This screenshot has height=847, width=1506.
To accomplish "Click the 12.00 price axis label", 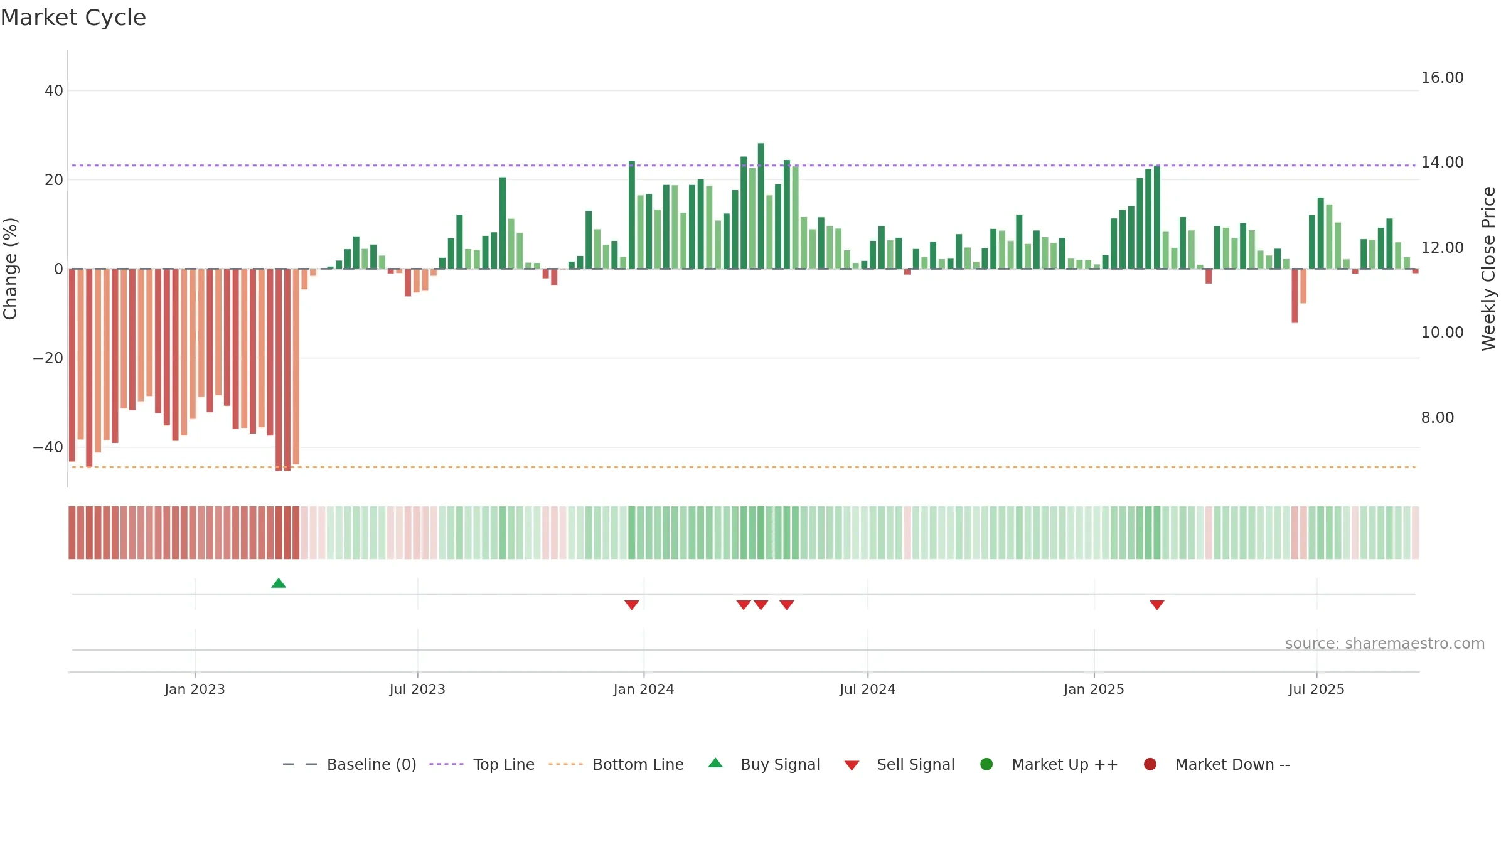I will coord(1442,248).
